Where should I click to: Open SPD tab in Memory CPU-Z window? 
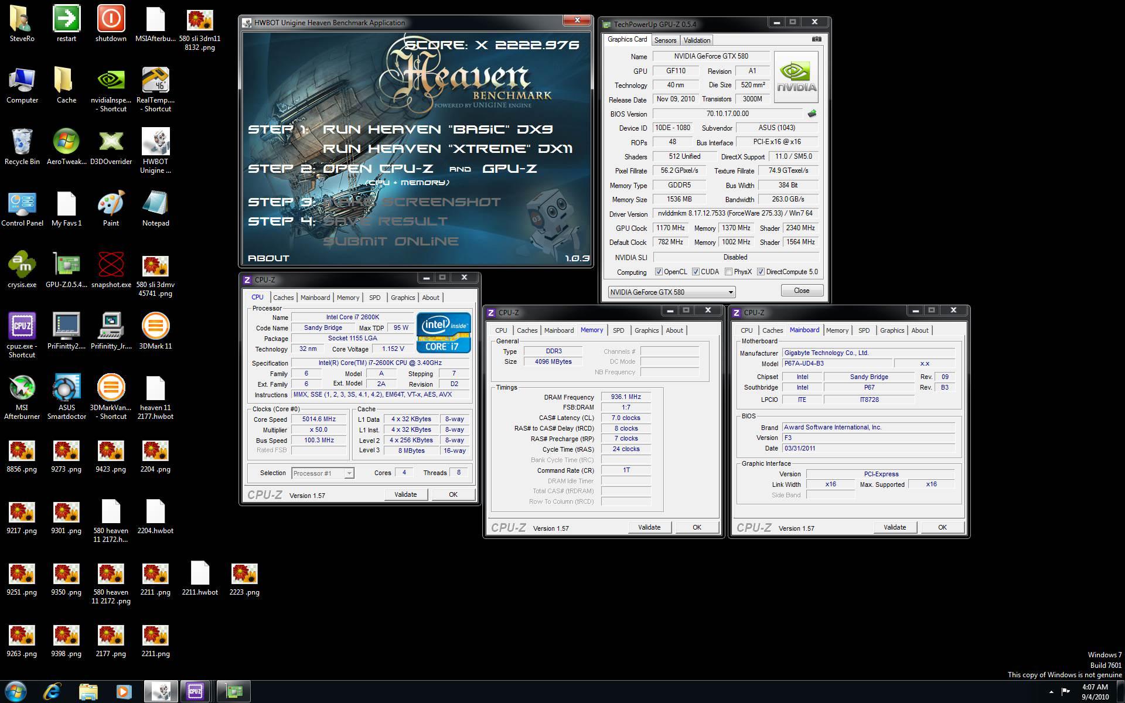[618, 330]
